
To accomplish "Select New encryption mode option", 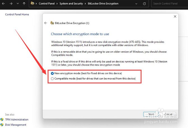I will coord(52,73).
